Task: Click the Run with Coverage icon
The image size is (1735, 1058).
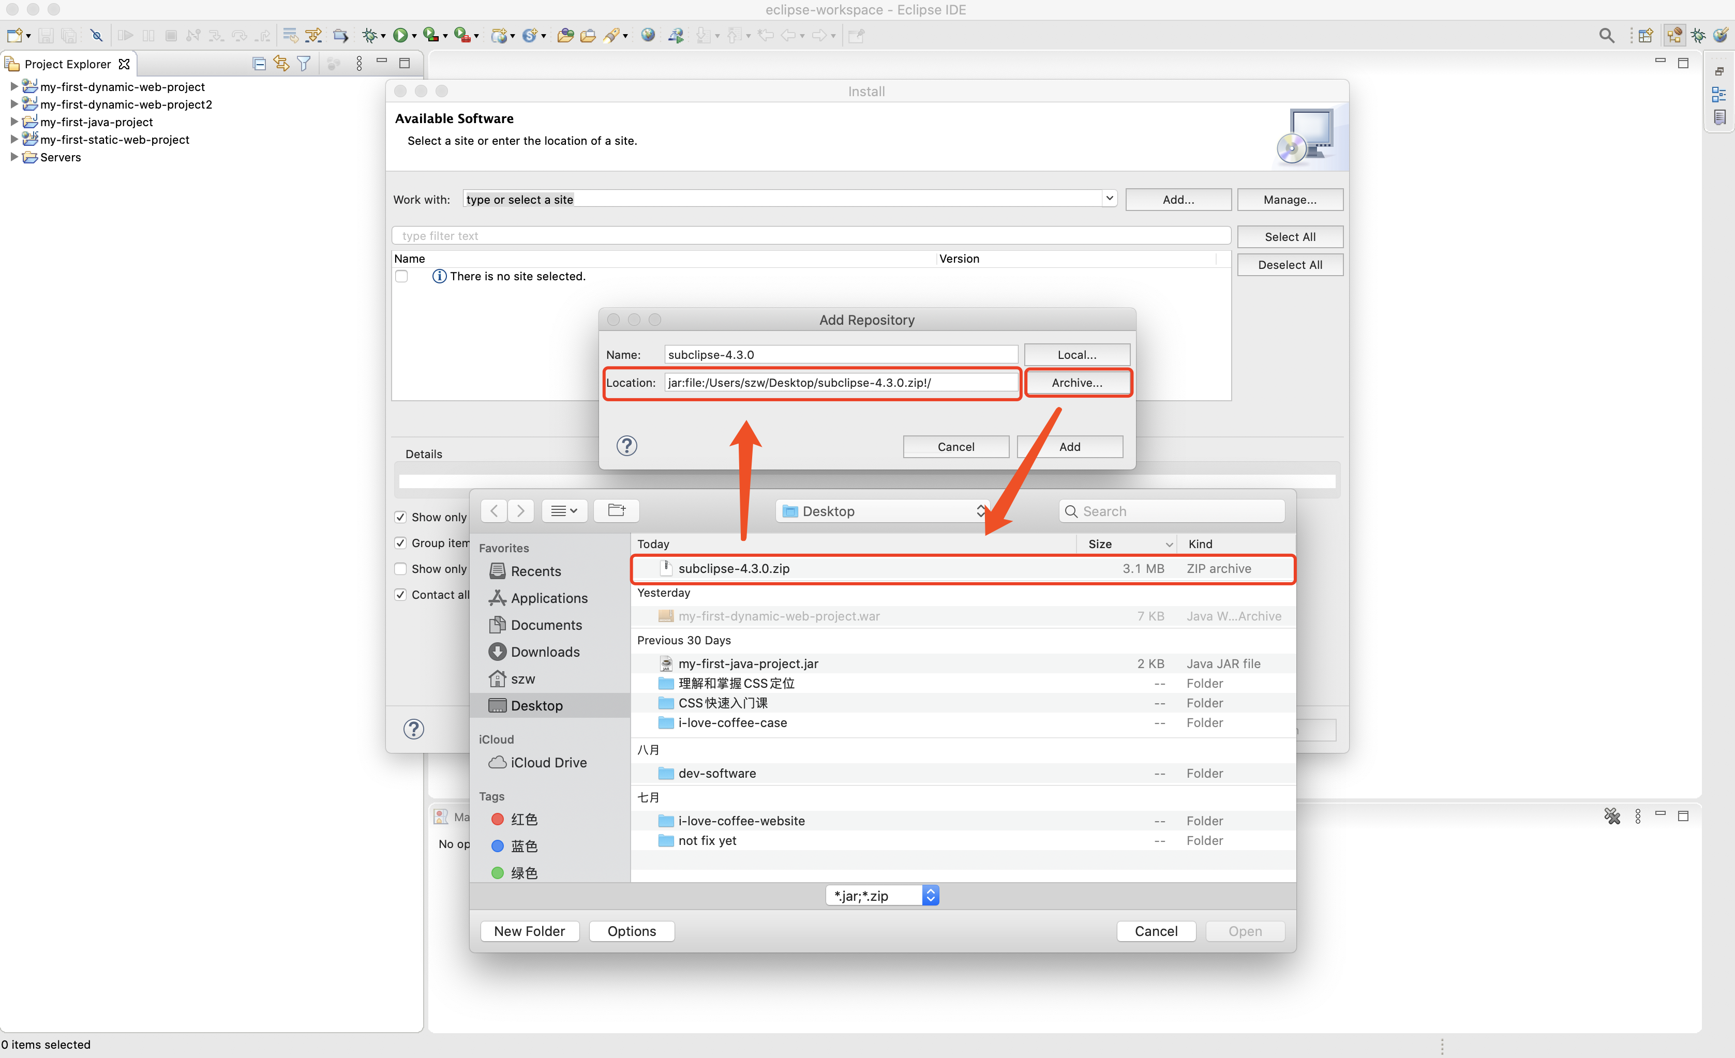Action: click(x=430, y=35)
